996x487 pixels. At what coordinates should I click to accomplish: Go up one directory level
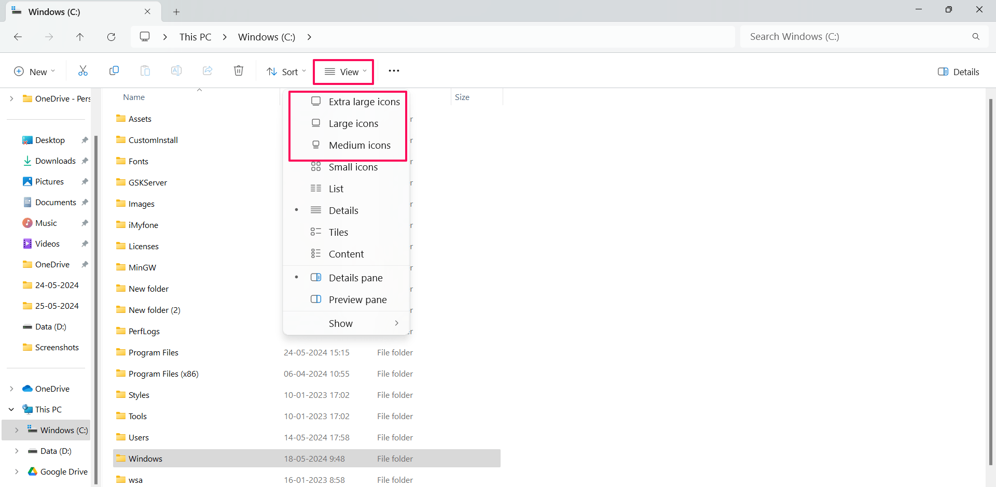[x=80, y=37]
